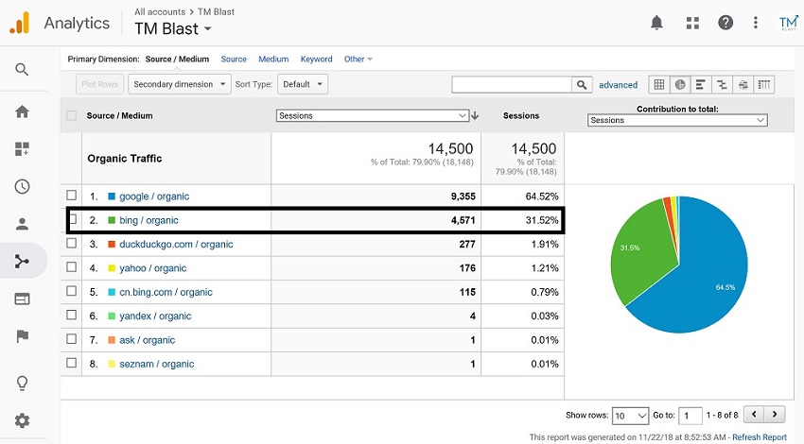This screenshot has width=804, height=444.
Task: Toggle the Sessions sort direction arrow
Action: (x=475, y=116)
